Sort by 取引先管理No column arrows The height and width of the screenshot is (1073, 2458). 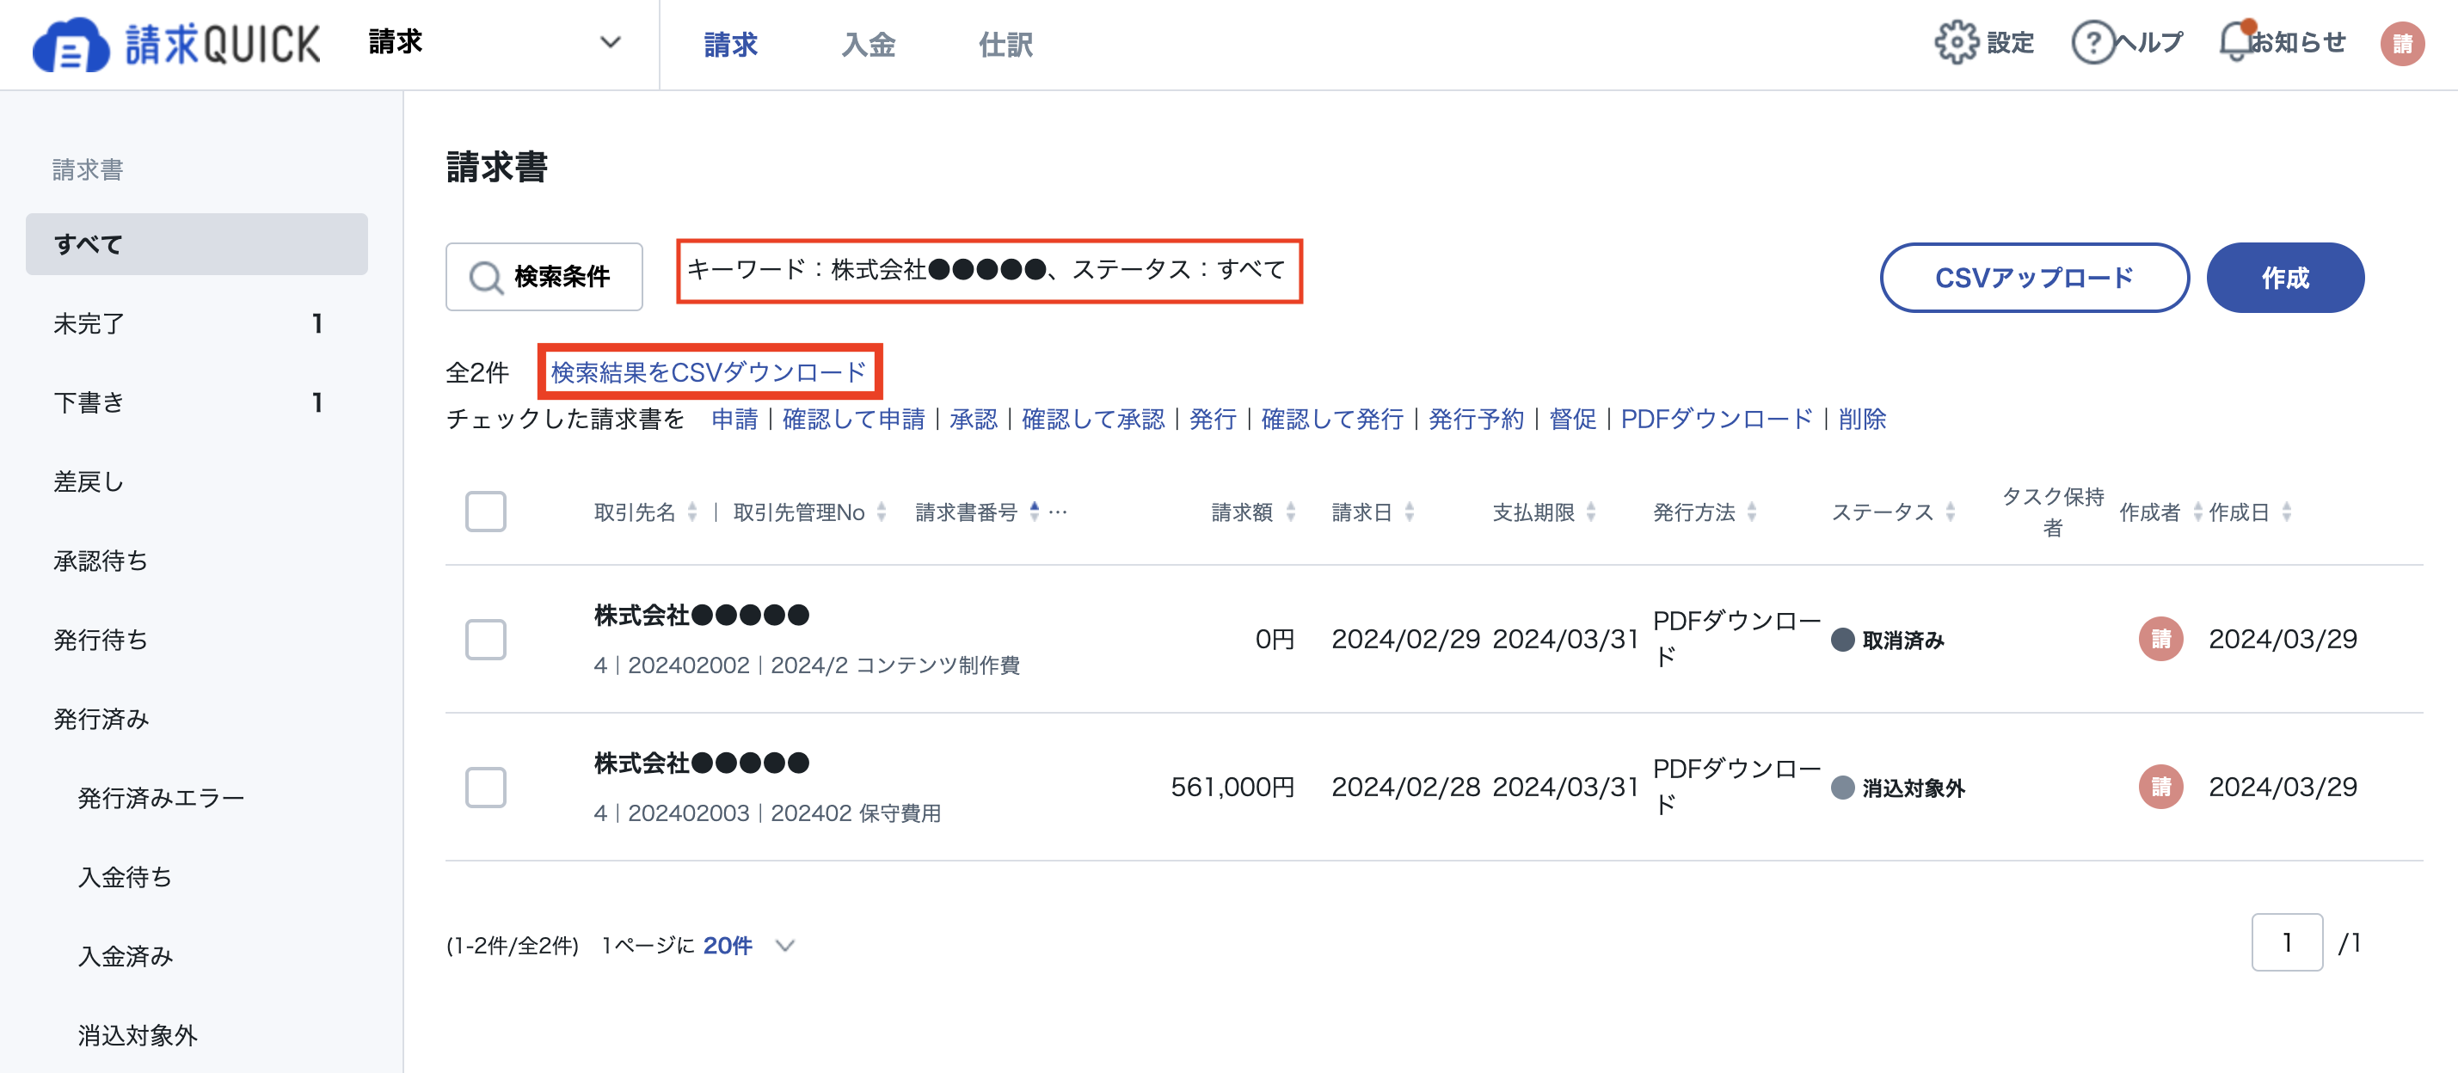coord(882,512)
